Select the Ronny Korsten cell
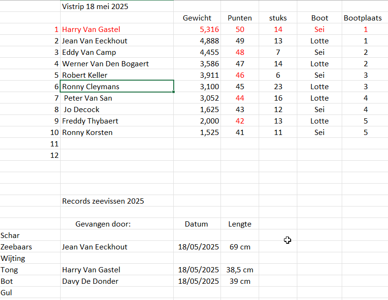Image resolution: width=388 pixels, height=300 pixels. click(x=117, y=132)
